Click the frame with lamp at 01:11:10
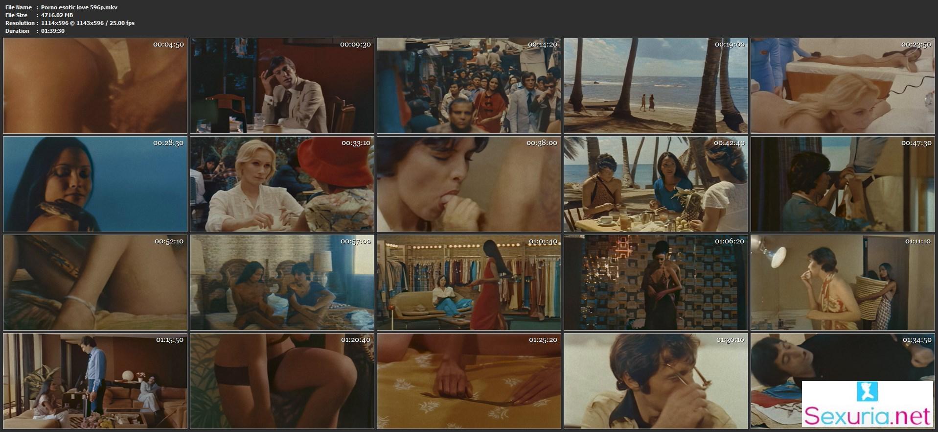Image resolution: width=938 pixels, height=432 pixels. click(843, 283)
